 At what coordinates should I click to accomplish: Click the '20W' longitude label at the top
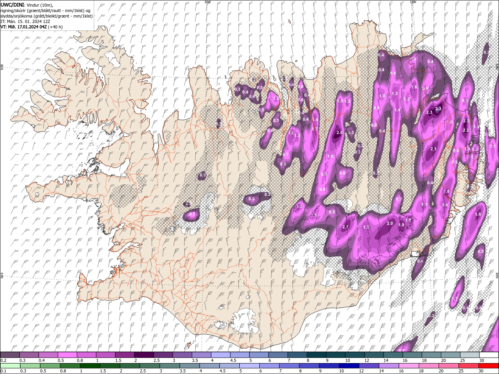[207, 2]
